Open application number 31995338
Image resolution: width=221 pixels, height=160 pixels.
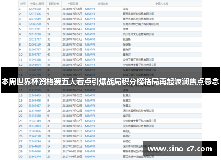coord(34,60)
